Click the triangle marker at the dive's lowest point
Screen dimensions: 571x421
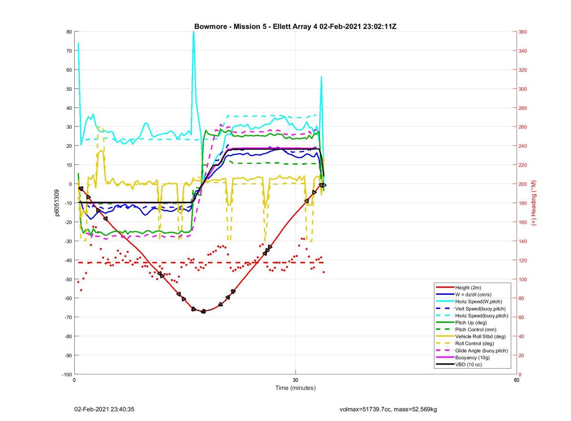tap(204, 311)
